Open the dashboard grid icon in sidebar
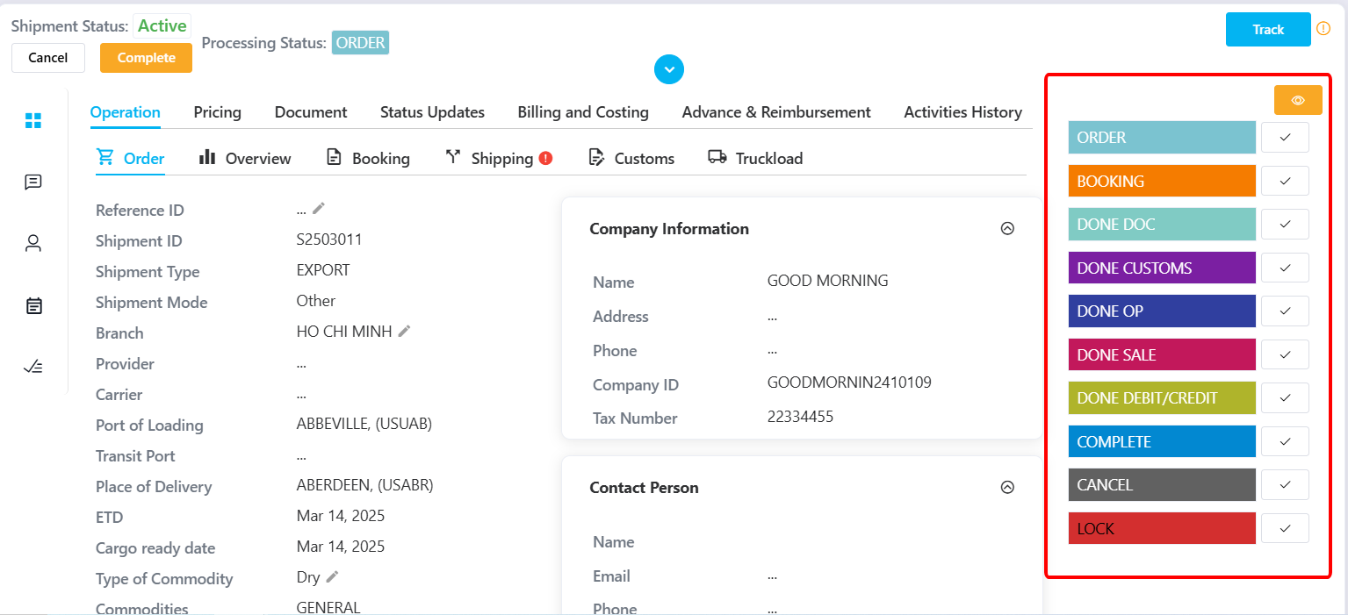 [x=33, y=121]
